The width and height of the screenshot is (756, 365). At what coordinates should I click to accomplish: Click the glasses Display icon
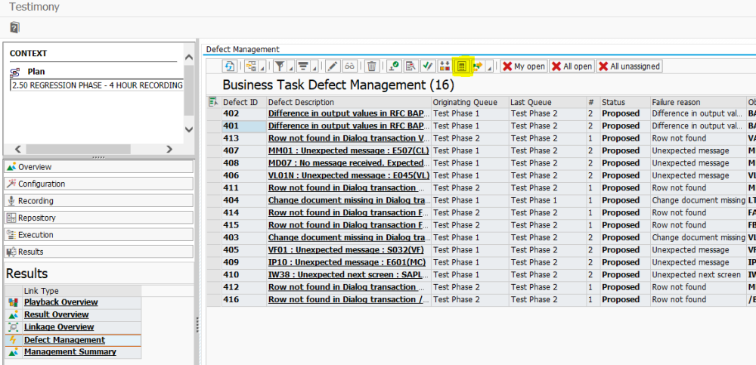click(349, 66)
